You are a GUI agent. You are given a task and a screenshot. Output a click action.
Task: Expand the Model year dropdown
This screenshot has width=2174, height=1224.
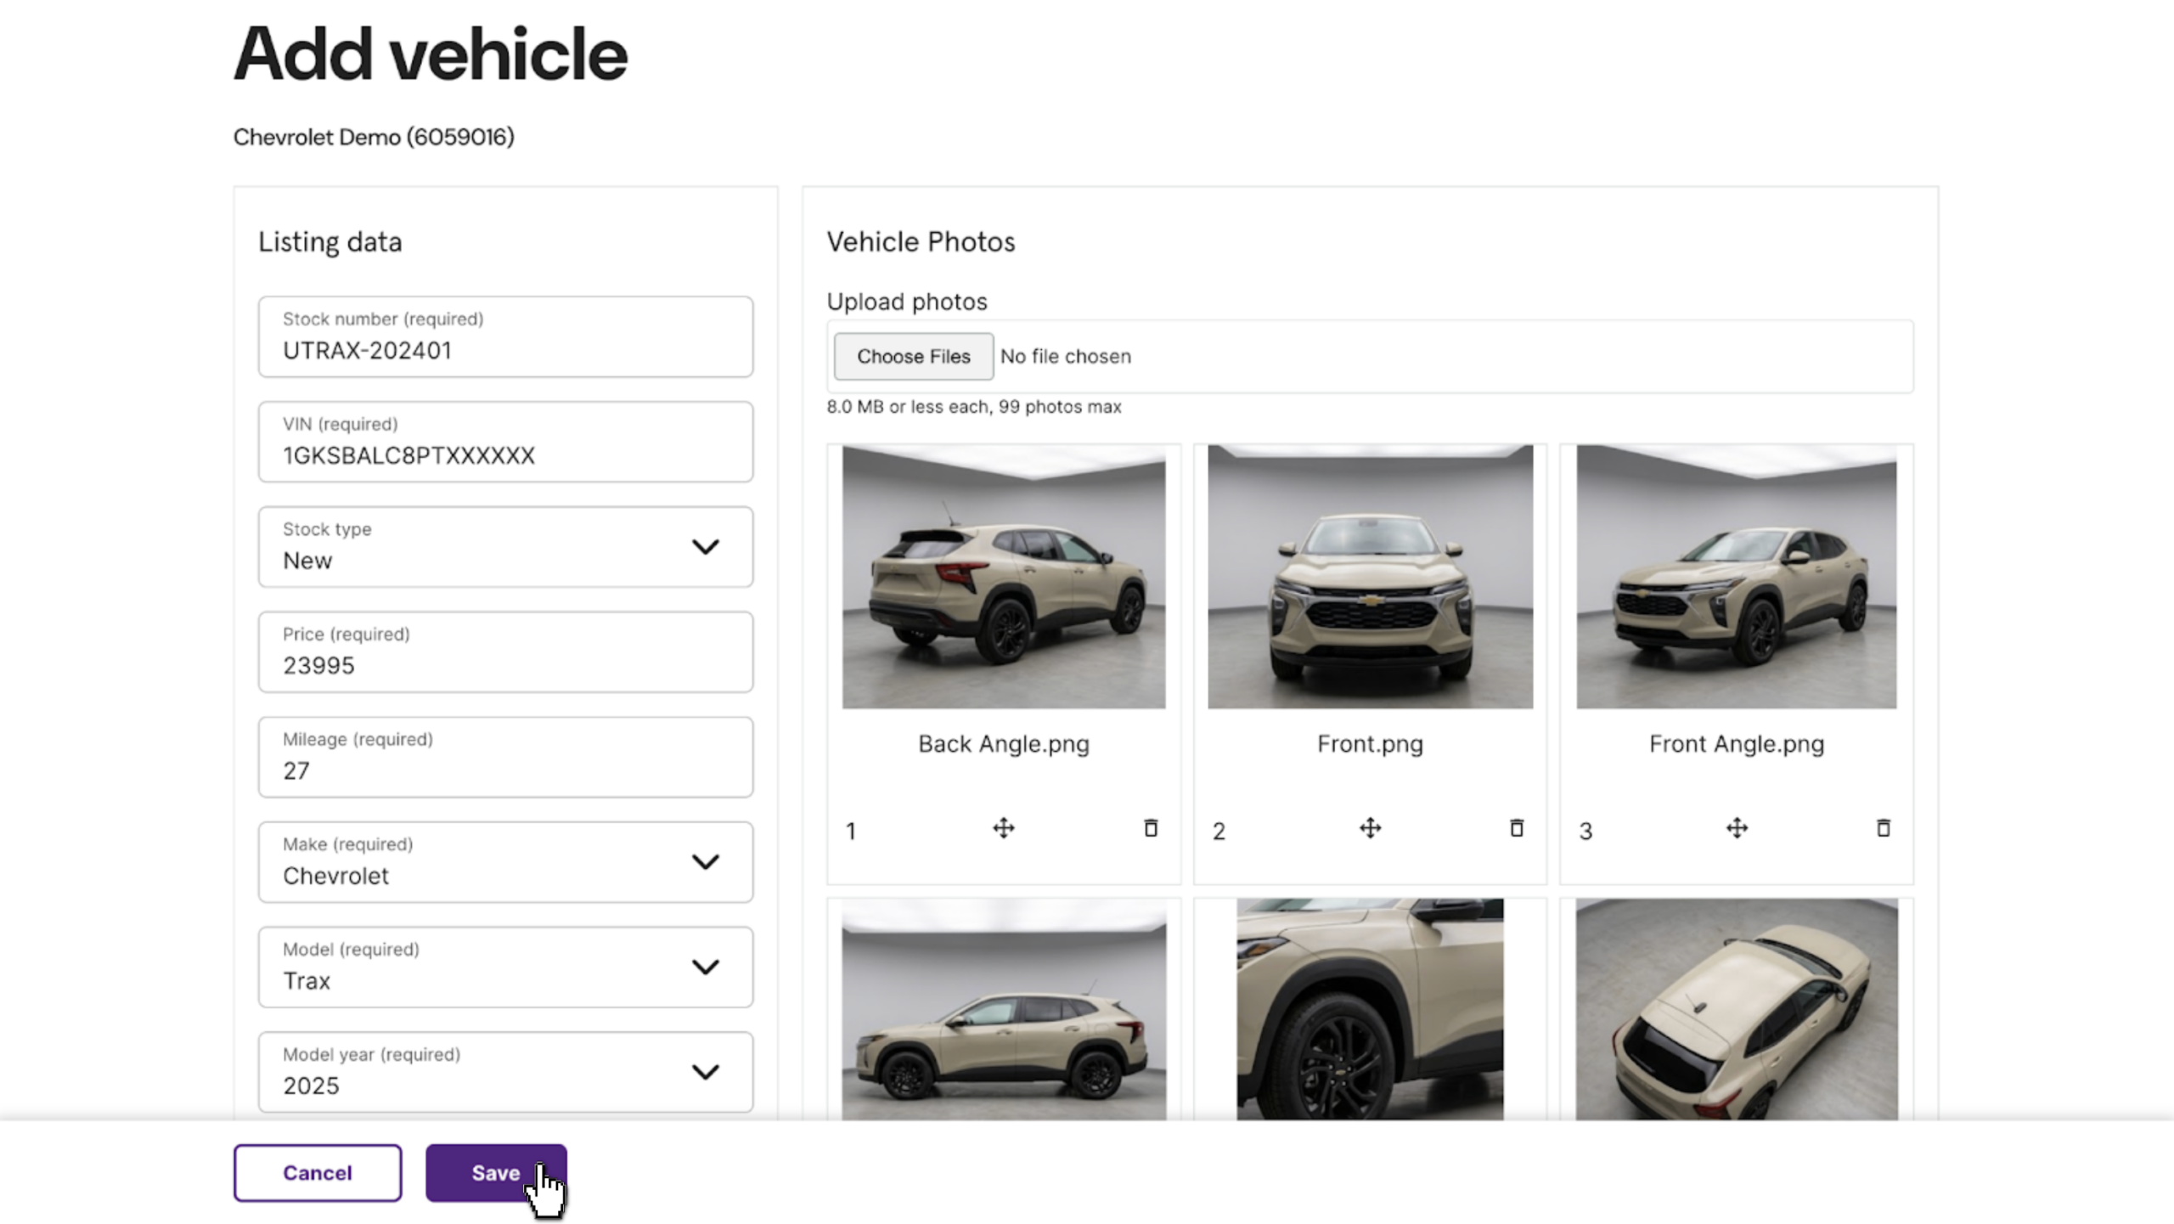505,1073
